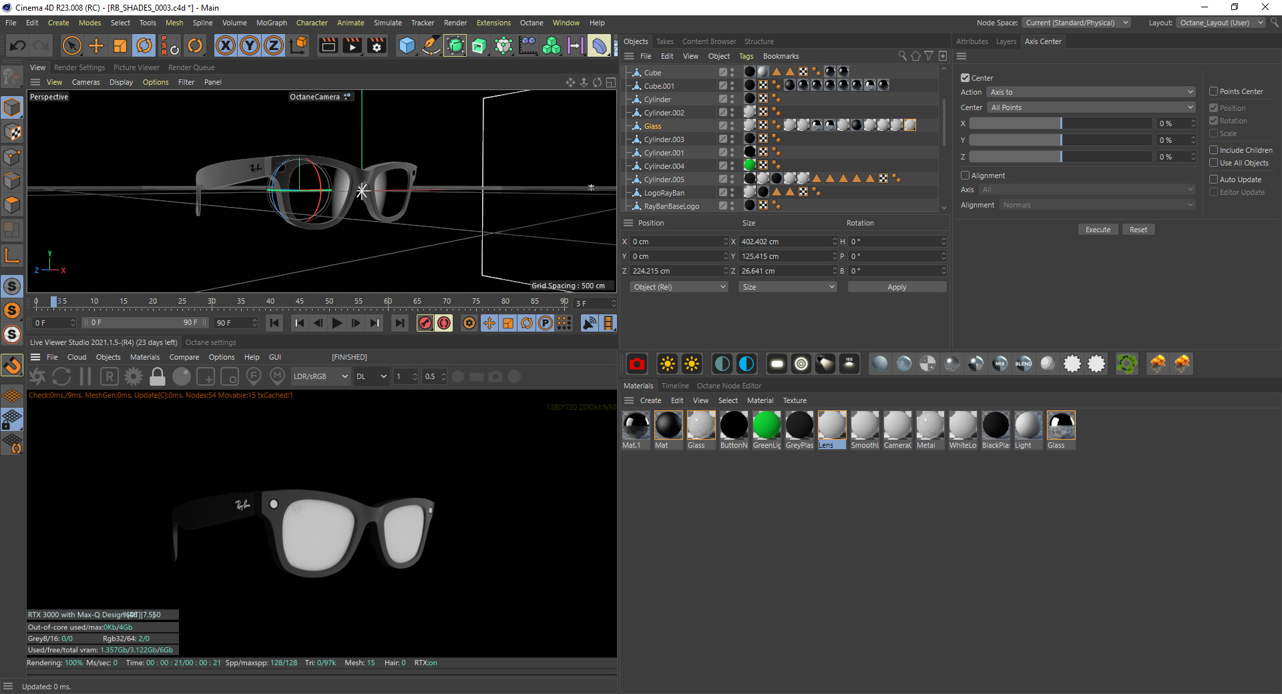Open the Action 'Axis to' dropdown
The height and width of the screenshot is (694, 1282).
(x=1091, y=92)
